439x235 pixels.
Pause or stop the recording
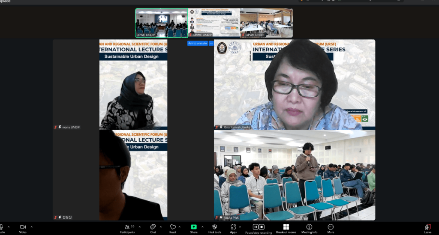coord(259,227)
